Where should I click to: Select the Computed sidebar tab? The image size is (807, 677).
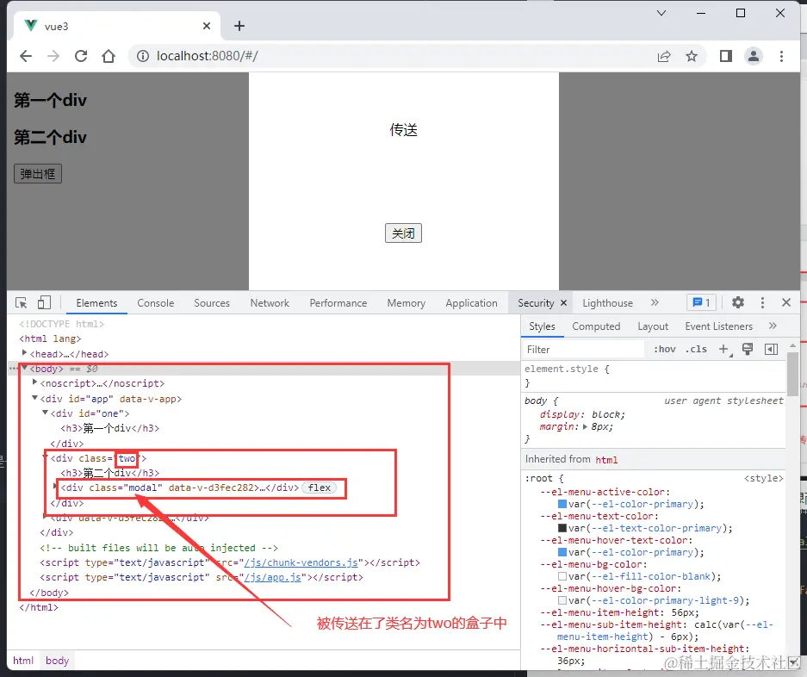[596, 326]
